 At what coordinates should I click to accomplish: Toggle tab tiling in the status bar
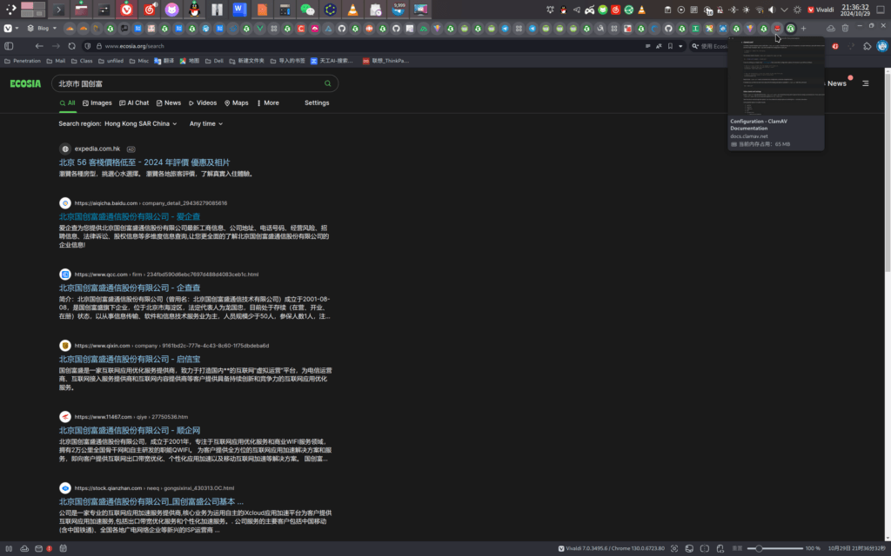[x=705, y=549]
